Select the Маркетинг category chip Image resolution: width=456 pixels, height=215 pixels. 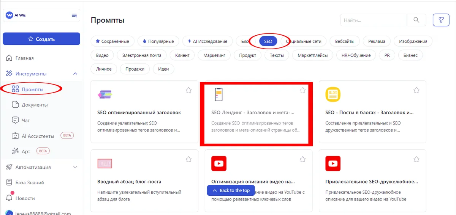(x=214, y=55)
